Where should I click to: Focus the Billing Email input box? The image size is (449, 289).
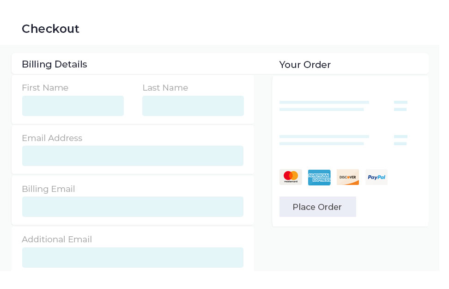click(133, 207)
